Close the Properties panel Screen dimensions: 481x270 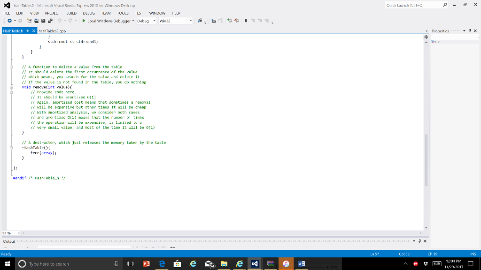pyautogui.click(x=475, y=31)
